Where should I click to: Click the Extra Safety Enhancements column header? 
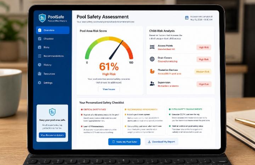click(187, 109)
